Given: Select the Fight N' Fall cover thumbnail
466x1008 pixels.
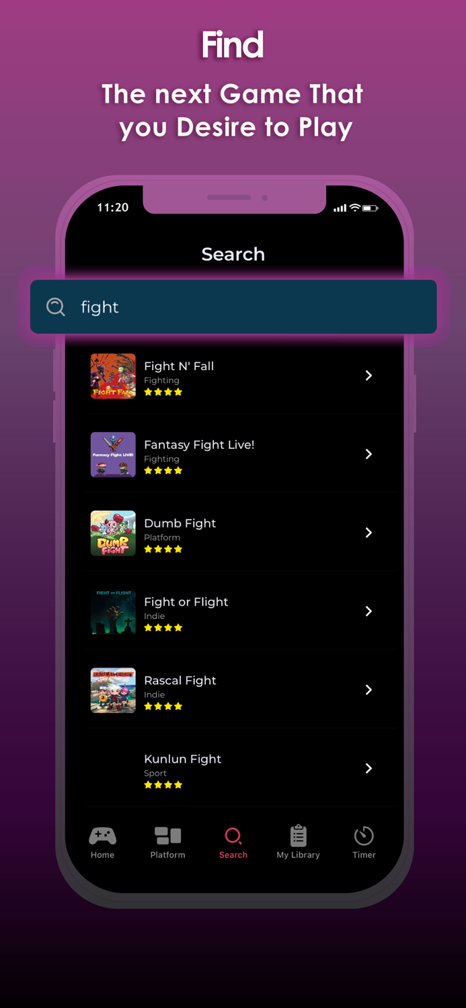Looking at the screenshot, I should [113, 376].
